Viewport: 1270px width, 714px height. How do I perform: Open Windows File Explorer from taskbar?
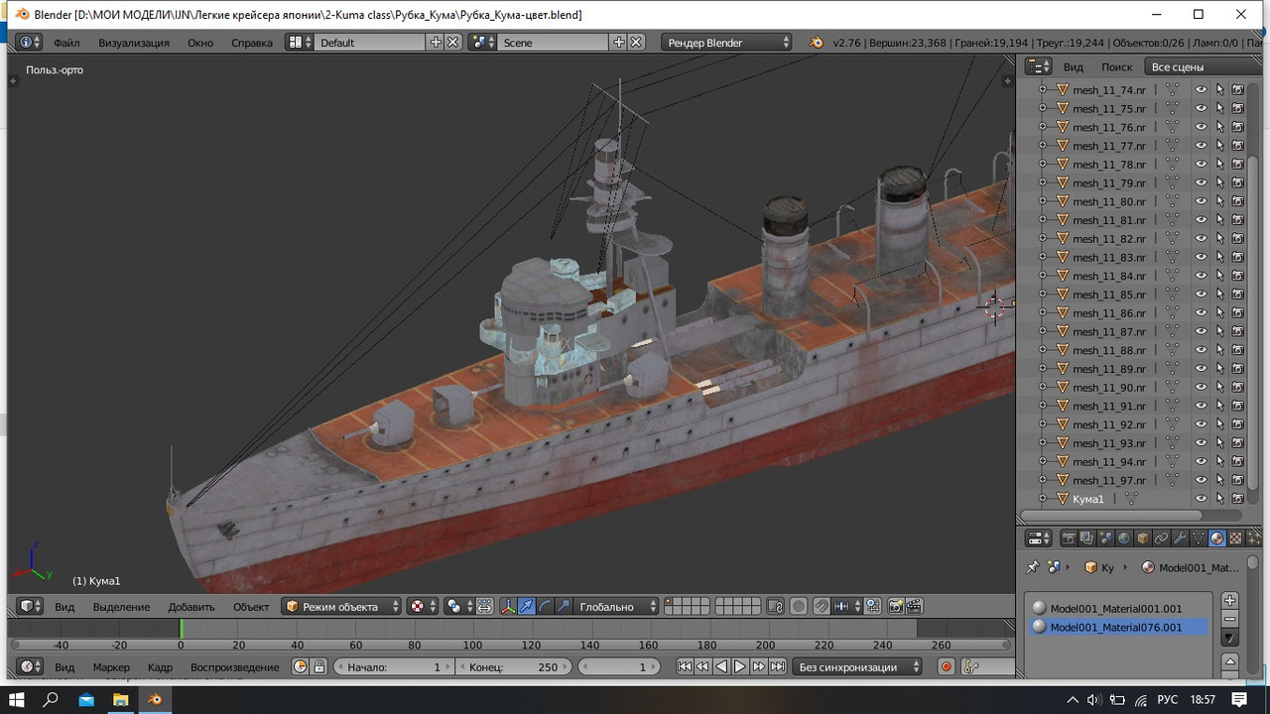click(x=120, y=700)
